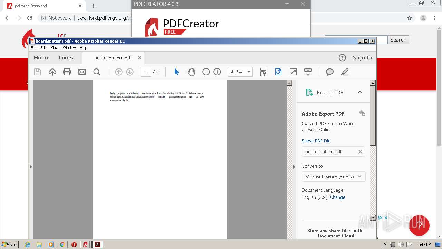Open the View menu

pyautogui.click(x=55, y=48)
